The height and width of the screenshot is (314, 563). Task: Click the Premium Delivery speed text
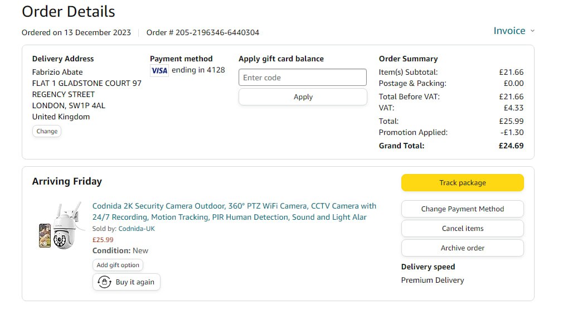coord(432,280)
